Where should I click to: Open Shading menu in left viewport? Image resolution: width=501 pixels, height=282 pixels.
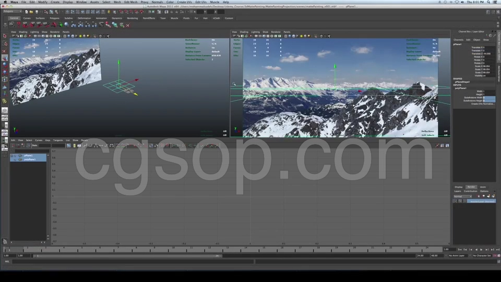tap(23, 32)
